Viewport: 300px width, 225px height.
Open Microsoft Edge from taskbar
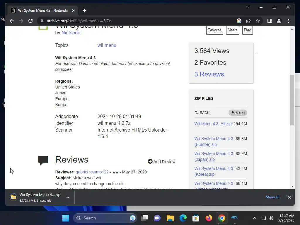pos(183,218)
